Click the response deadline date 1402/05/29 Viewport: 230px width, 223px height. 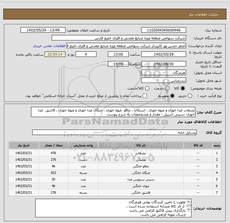pyautogui.click(x=164, y=54)
